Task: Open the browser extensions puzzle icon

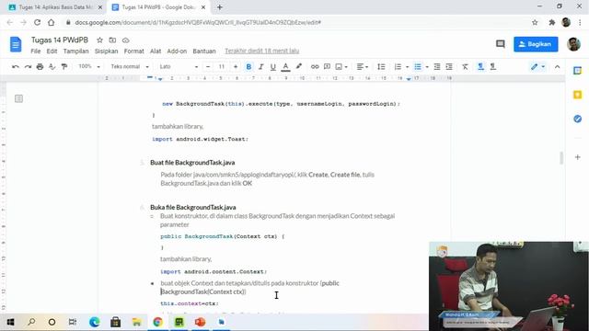Action: (x=552, y=22)
